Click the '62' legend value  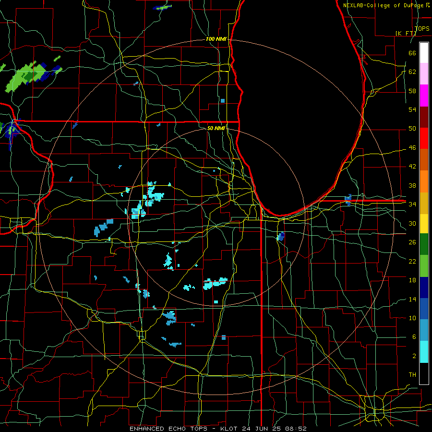pyautogui.click(x=412, y=72)
